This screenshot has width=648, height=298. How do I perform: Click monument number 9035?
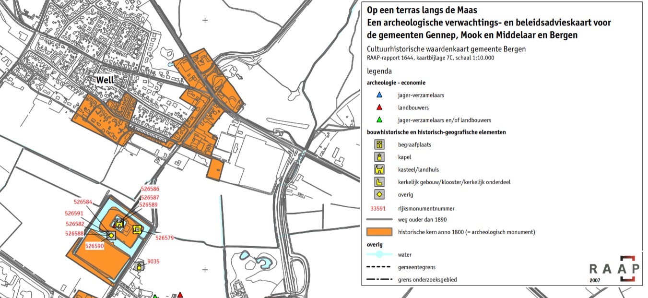click(x=153, y=262)
